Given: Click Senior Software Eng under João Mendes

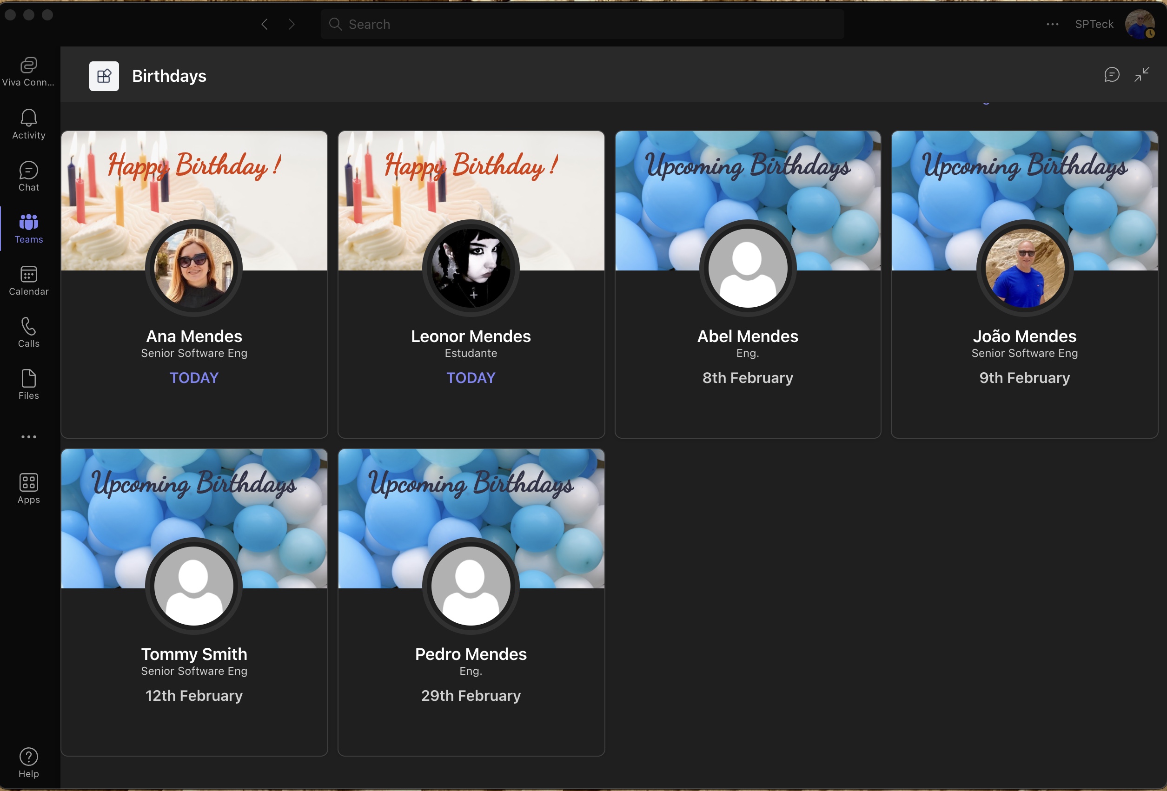Looking at the screenshot, I should click(1025, 353).
